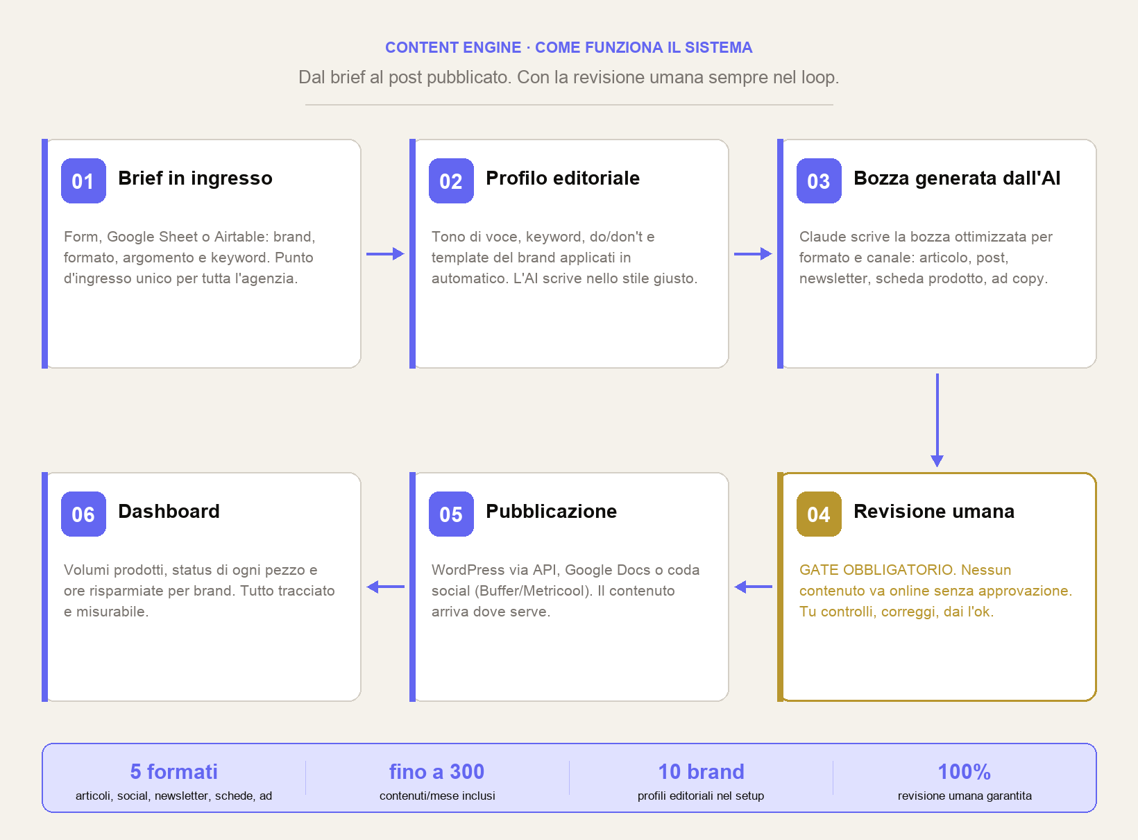The image size is (1138, 840).
Task: Click the golden 'GATE OBBLIGATORIO' description text
Action: (935, 591)
